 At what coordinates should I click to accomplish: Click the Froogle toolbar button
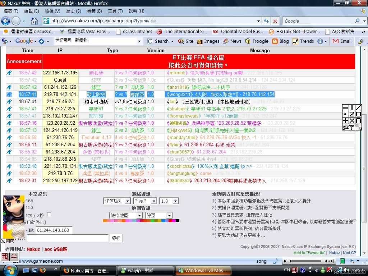[257, 41]
